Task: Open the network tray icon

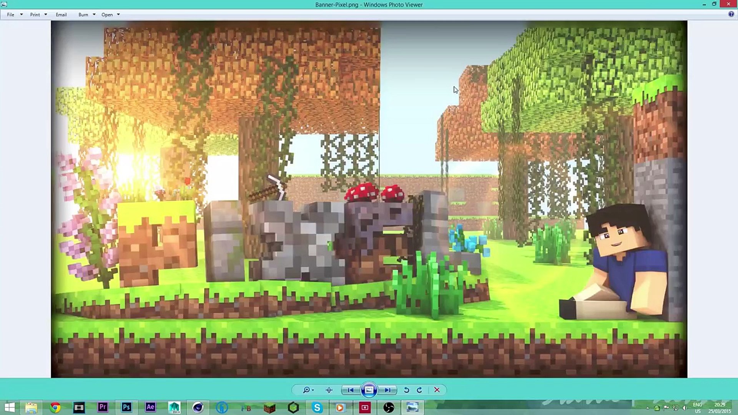Action: pyautogui.click(x=675, y=408)
